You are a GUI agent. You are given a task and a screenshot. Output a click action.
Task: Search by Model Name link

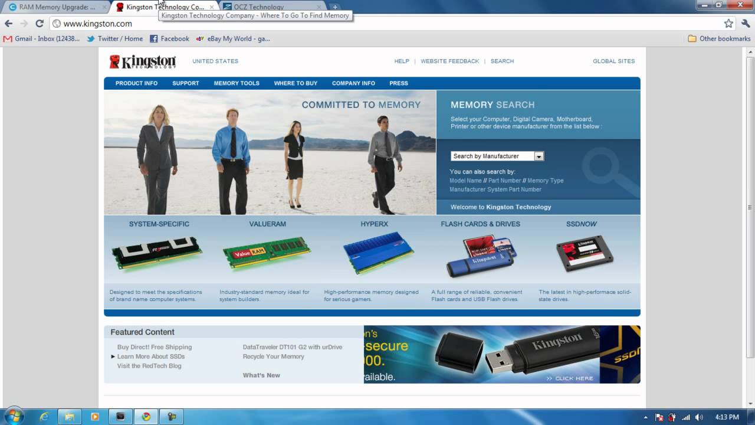tap(465, 181)
